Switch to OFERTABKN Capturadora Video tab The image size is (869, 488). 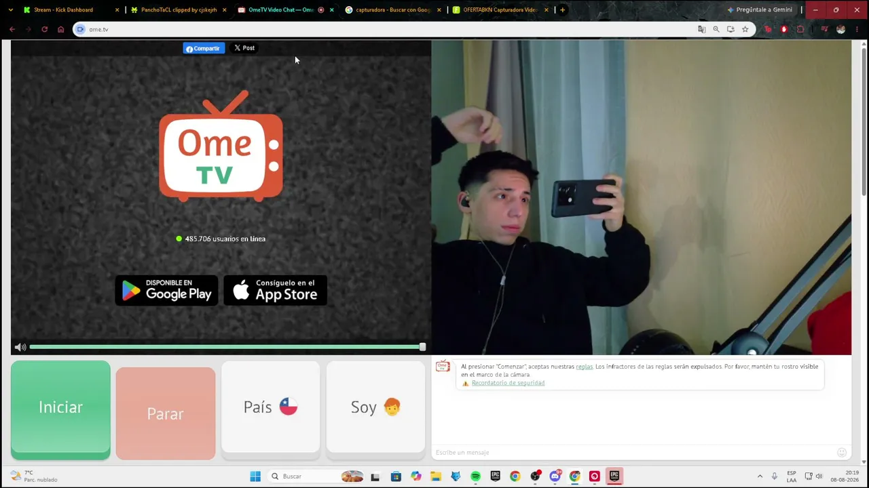coord(500,10)
